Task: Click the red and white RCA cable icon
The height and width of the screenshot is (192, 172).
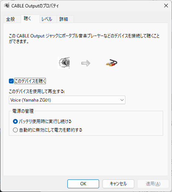Action: 111,63
